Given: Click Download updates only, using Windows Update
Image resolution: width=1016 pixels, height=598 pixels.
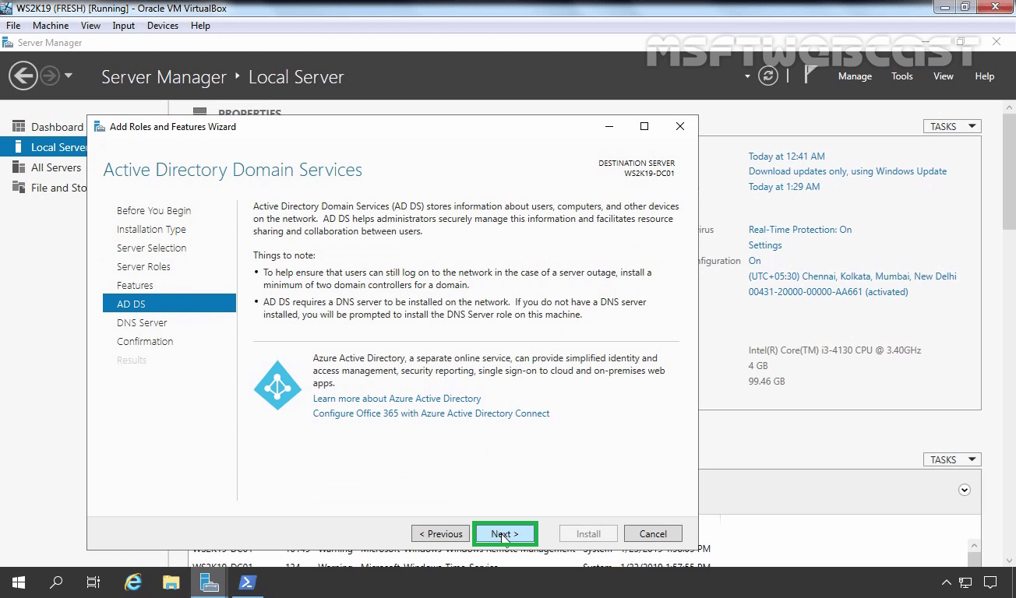Looking at the screenshot, I should click(848, 171).
